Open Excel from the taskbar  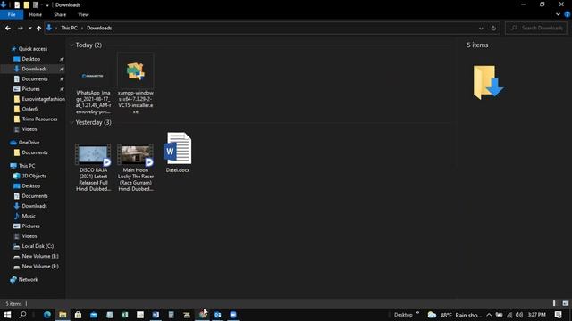tap(125, 315)
